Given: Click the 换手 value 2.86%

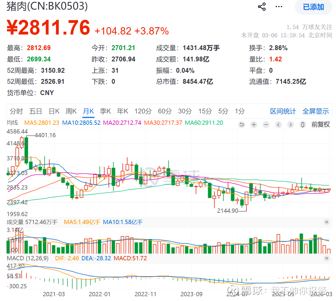Looking at the screenshot, I should [278, 48].
